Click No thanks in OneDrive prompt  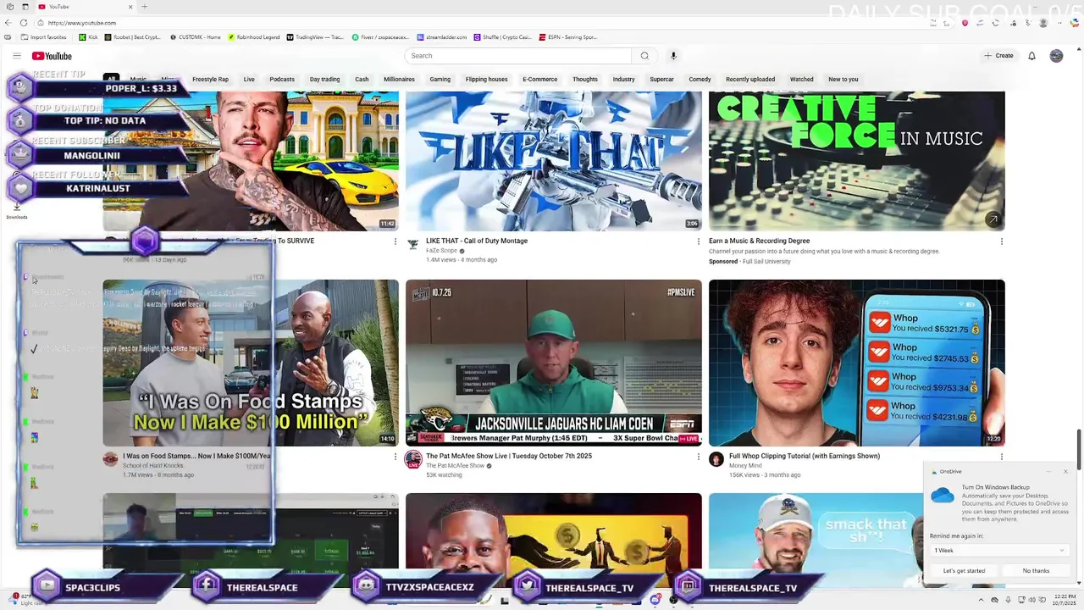pyautogui.click(x=1036, y=571)
